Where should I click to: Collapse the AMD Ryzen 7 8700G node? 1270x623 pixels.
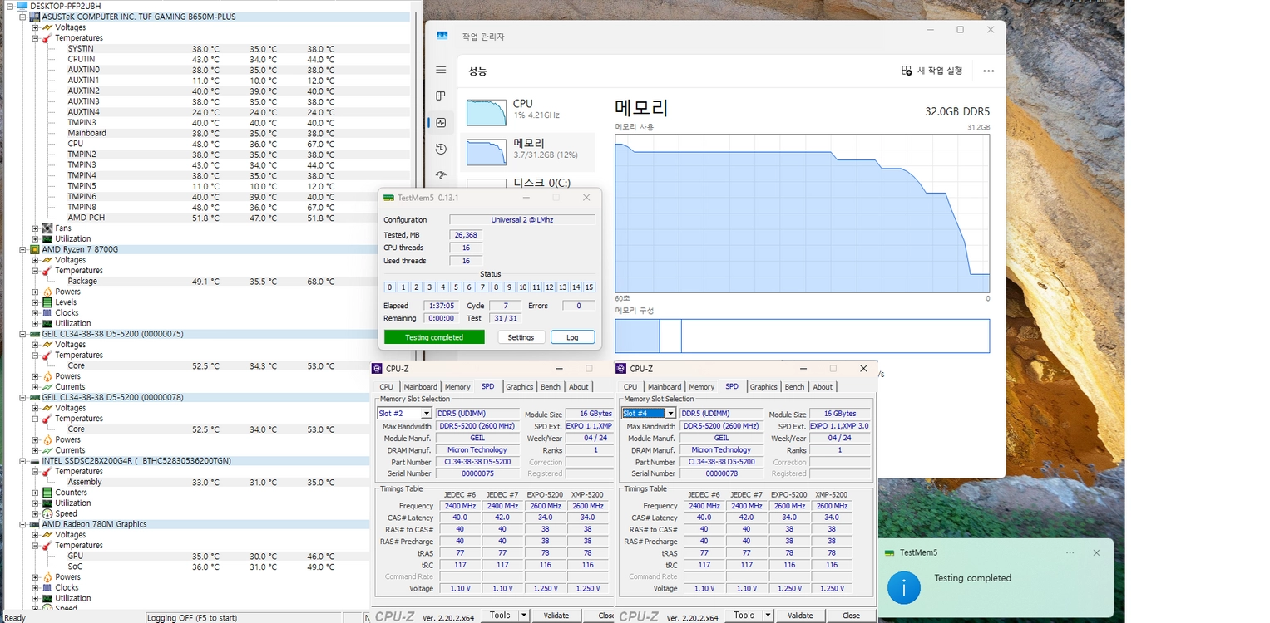(x=22, y=249)
